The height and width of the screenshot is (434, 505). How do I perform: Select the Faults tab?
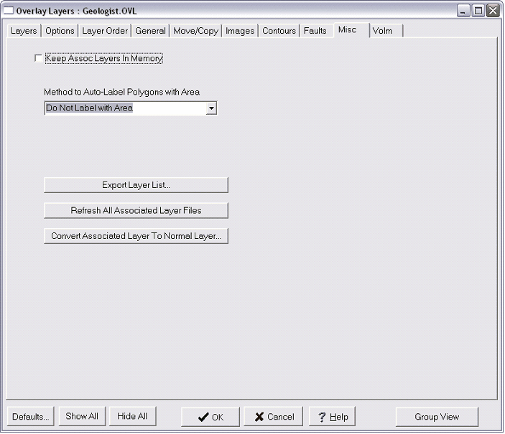click(315, 31)
